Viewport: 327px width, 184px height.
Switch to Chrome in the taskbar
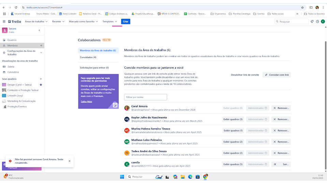point(205,177)
